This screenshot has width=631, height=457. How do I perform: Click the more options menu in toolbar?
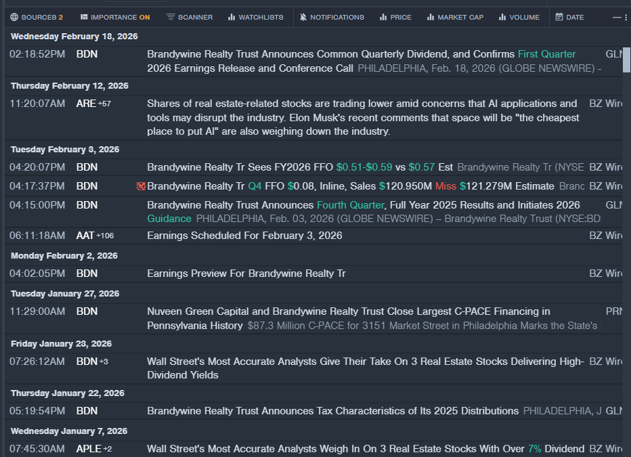pos(617,17)
